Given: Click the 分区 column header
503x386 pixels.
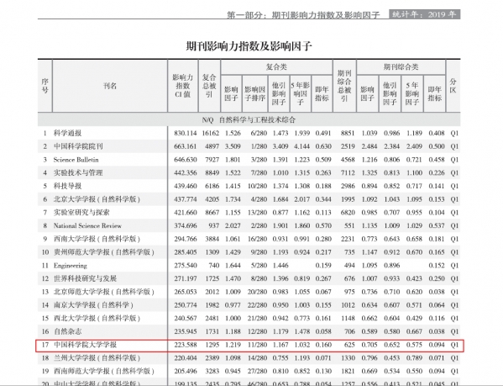Looking at the screenshot, I should tap(453, 86).
